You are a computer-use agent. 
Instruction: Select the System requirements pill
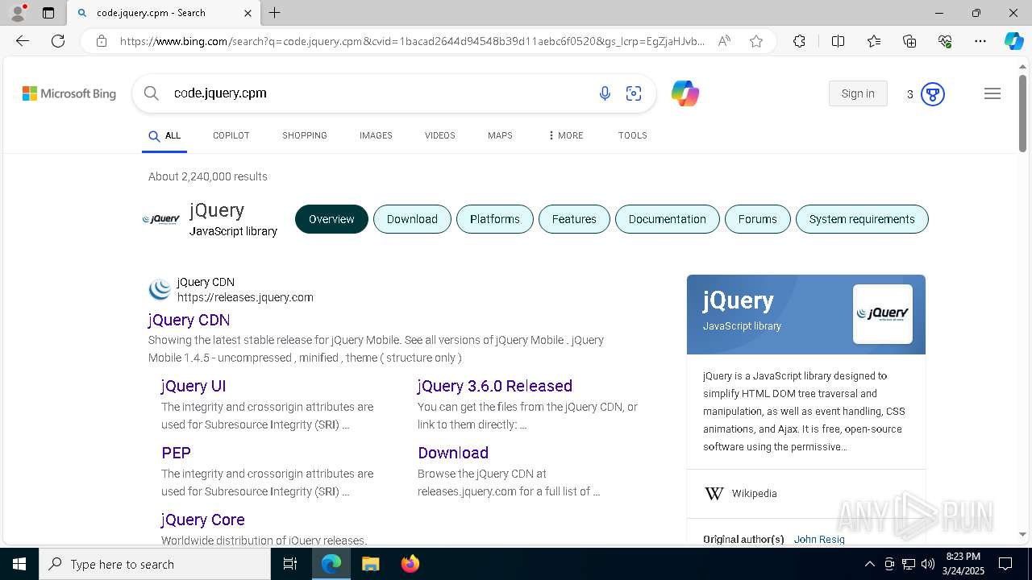(x=862, y=219)
